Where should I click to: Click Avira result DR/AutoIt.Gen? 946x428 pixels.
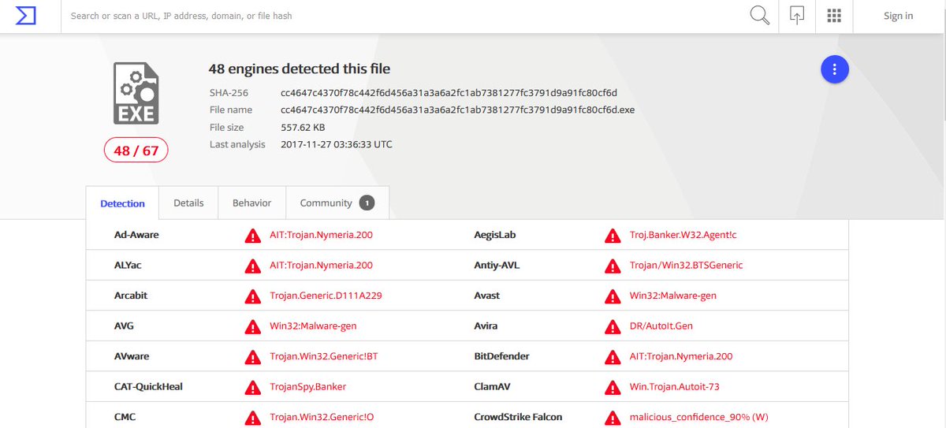(x=661, y=326)
